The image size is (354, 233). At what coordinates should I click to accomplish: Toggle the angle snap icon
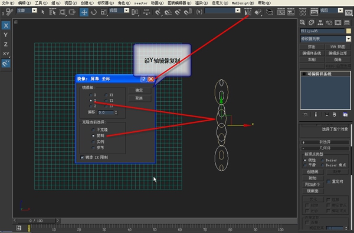point(168,12)
